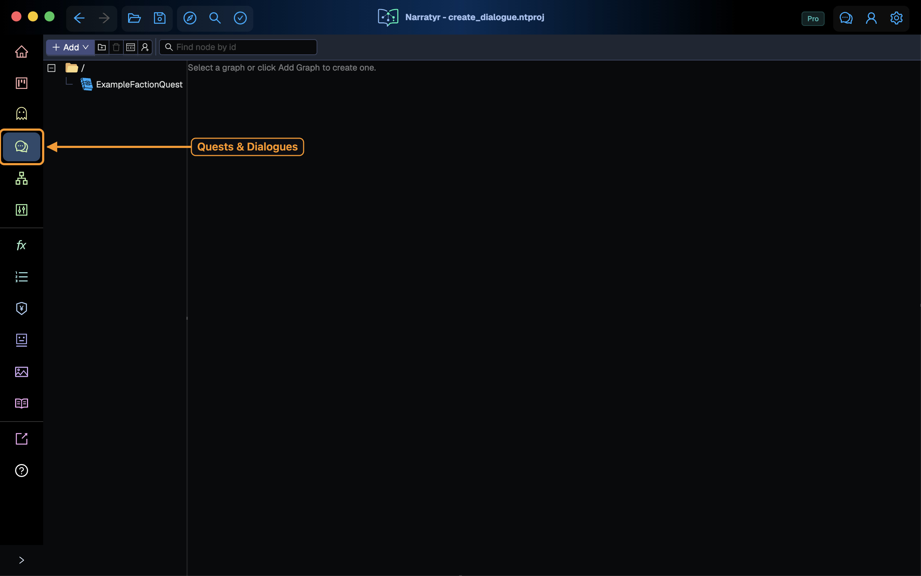Open a project with the folder icon

[134, 18]
